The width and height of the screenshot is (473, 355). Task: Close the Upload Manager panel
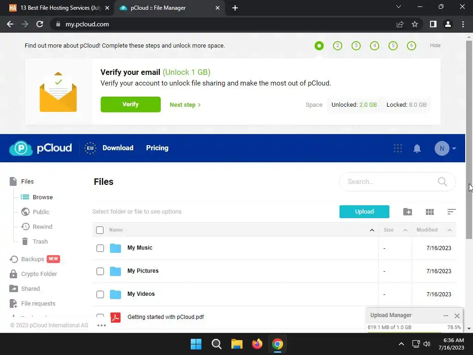coord(457,316)
